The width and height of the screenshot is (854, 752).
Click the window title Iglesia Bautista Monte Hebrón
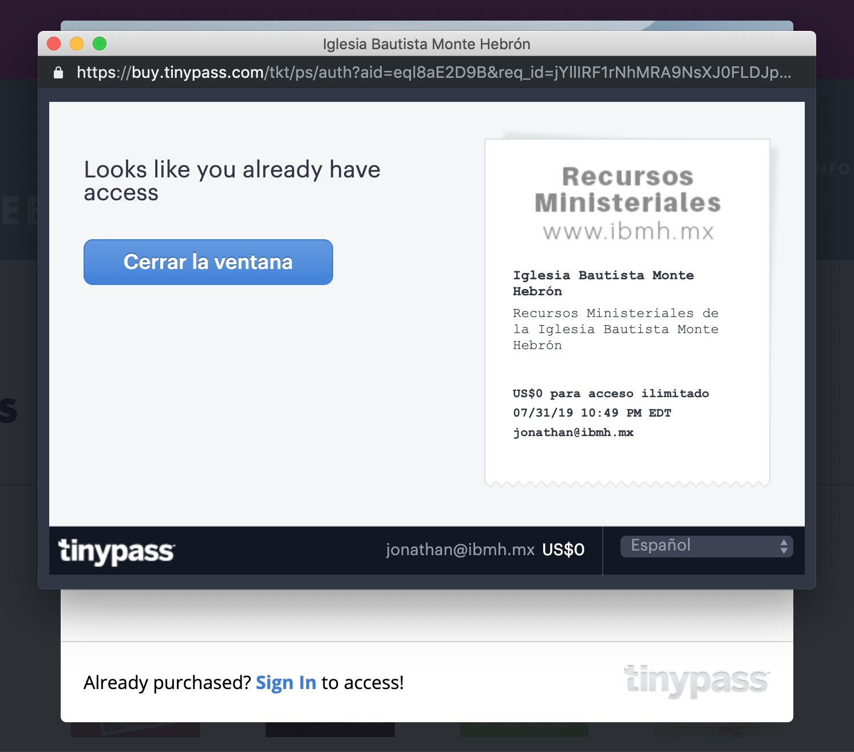tap(426, 44)
